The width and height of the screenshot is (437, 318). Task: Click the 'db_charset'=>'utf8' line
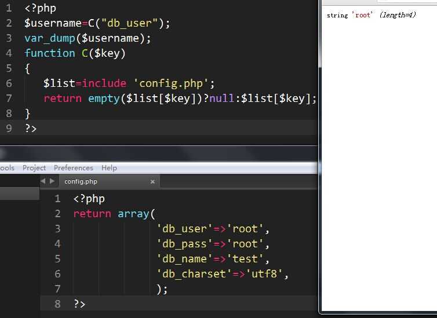[x=223, y=274]
